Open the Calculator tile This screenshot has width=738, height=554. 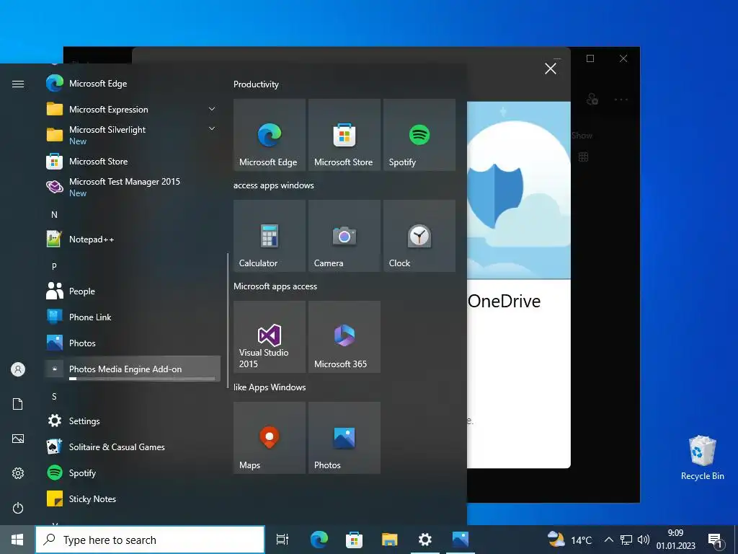(x=270, y=236)
